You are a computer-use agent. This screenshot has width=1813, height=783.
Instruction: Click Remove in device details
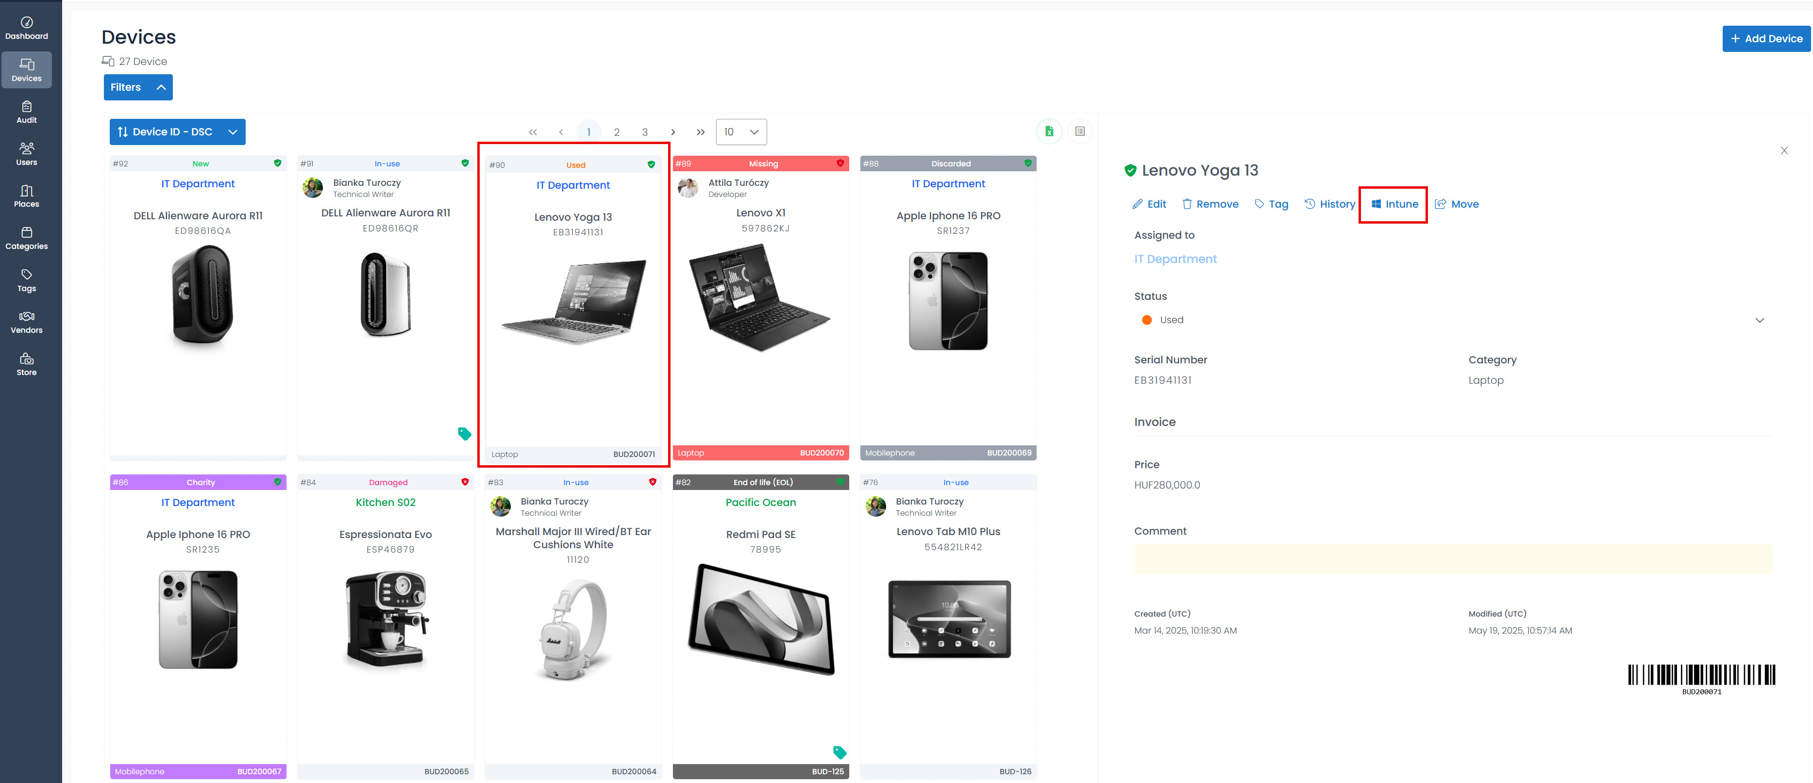point(1210,204)
